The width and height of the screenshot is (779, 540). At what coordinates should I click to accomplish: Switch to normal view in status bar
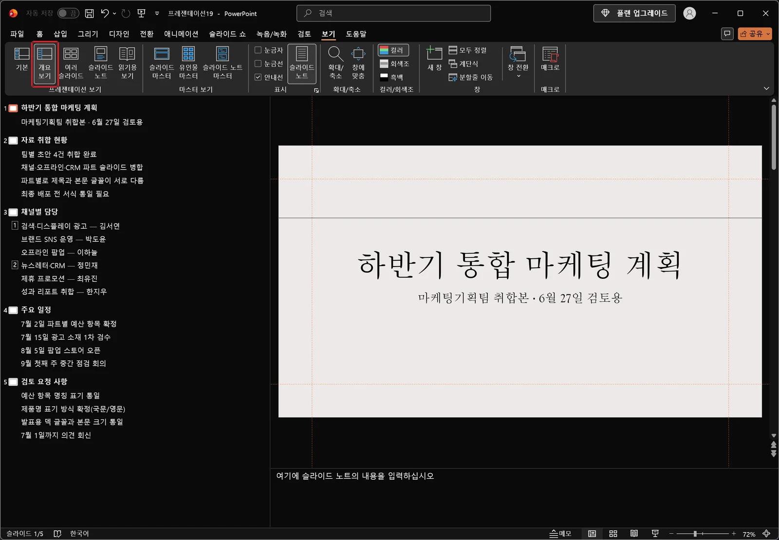(x=592, y=534)
